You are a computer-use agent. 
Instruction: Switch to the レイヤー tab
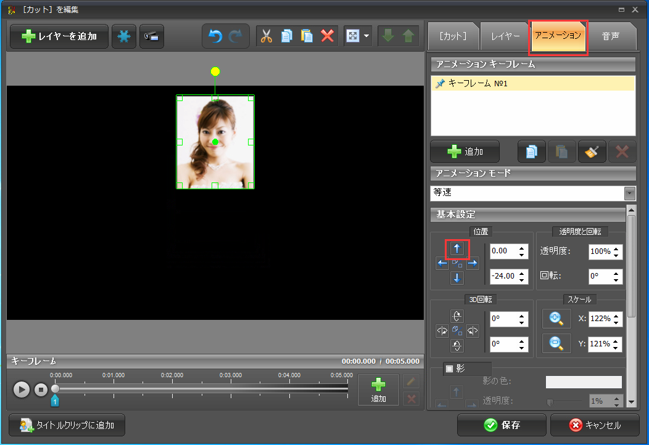505,37
